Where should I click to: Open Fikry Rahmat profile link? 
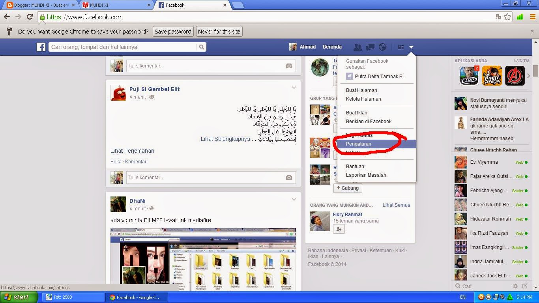pyautogui.click(x=348, y=215)
